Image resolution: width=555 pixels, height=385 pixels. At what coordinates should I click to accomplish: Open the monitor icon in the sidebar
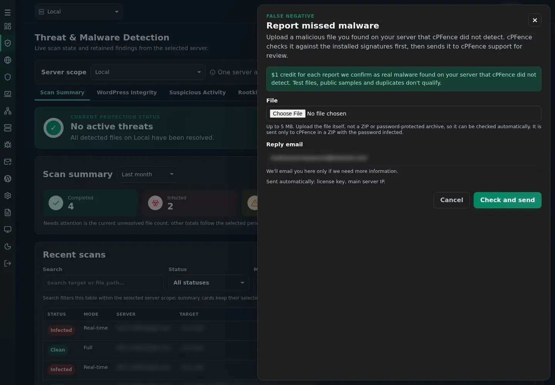8,229
